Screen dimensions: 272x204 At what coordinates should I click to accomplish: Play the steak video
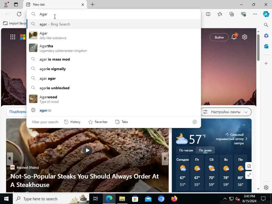[x=87, y=150]
